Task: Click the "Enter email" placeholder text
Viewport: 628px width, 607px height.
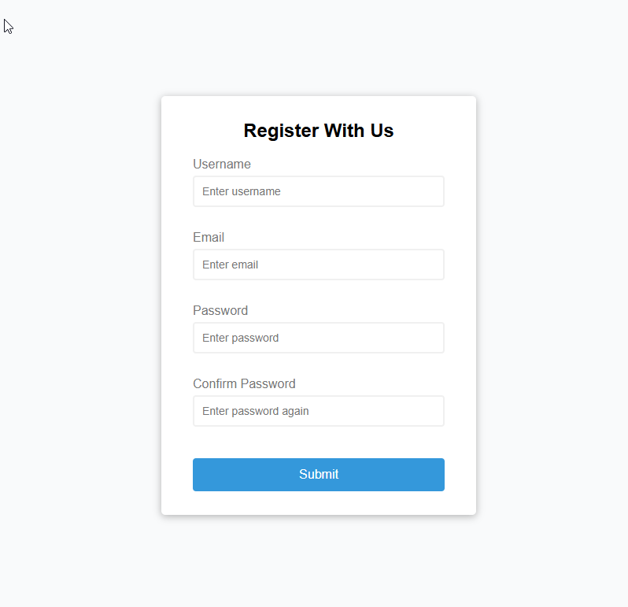Action: (x=230, y=265)
